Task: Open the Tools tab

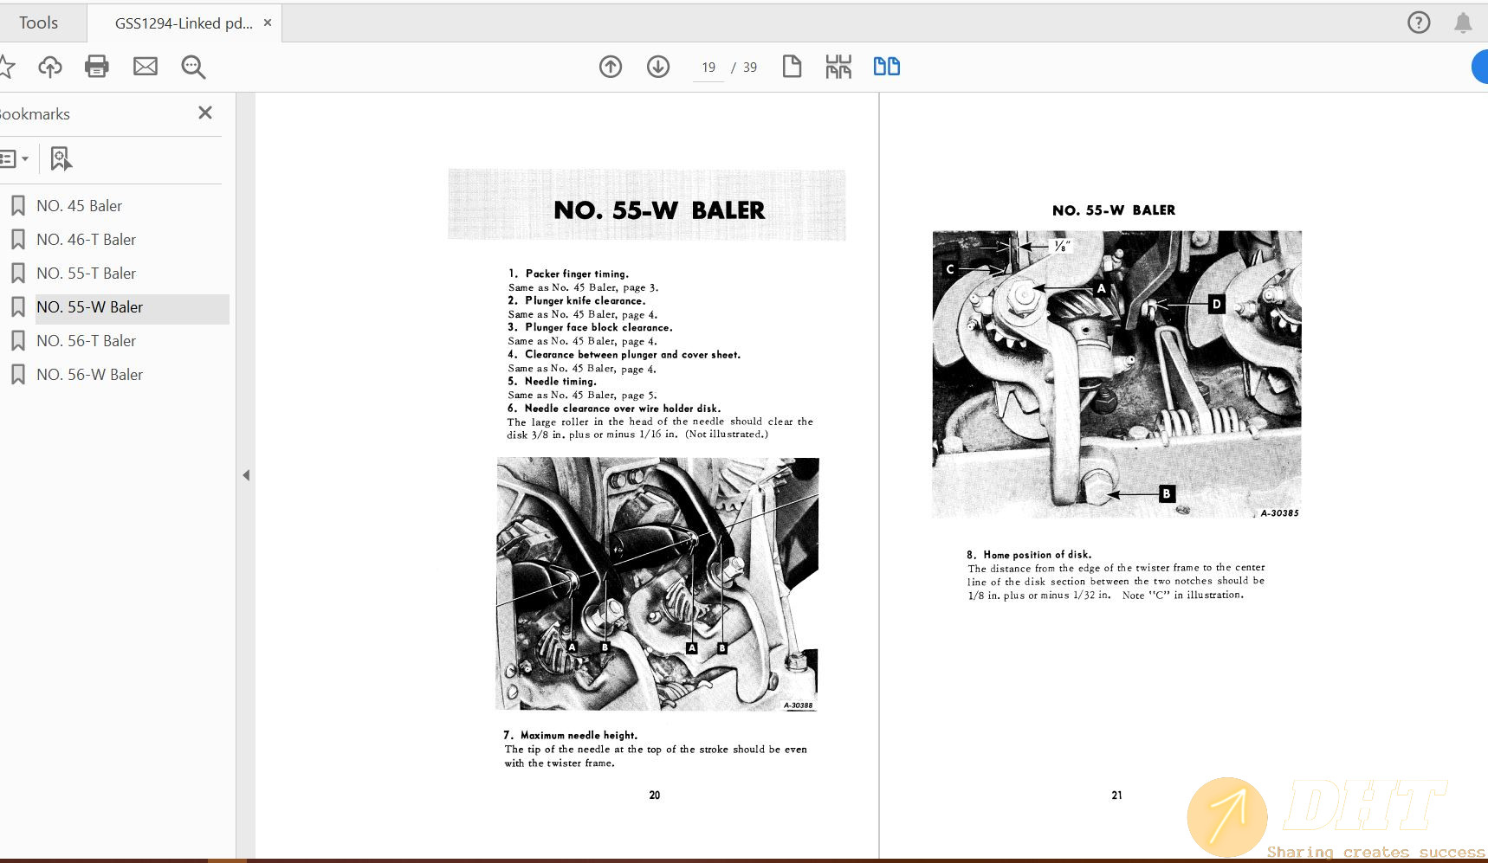Action: tap(39, 23)
